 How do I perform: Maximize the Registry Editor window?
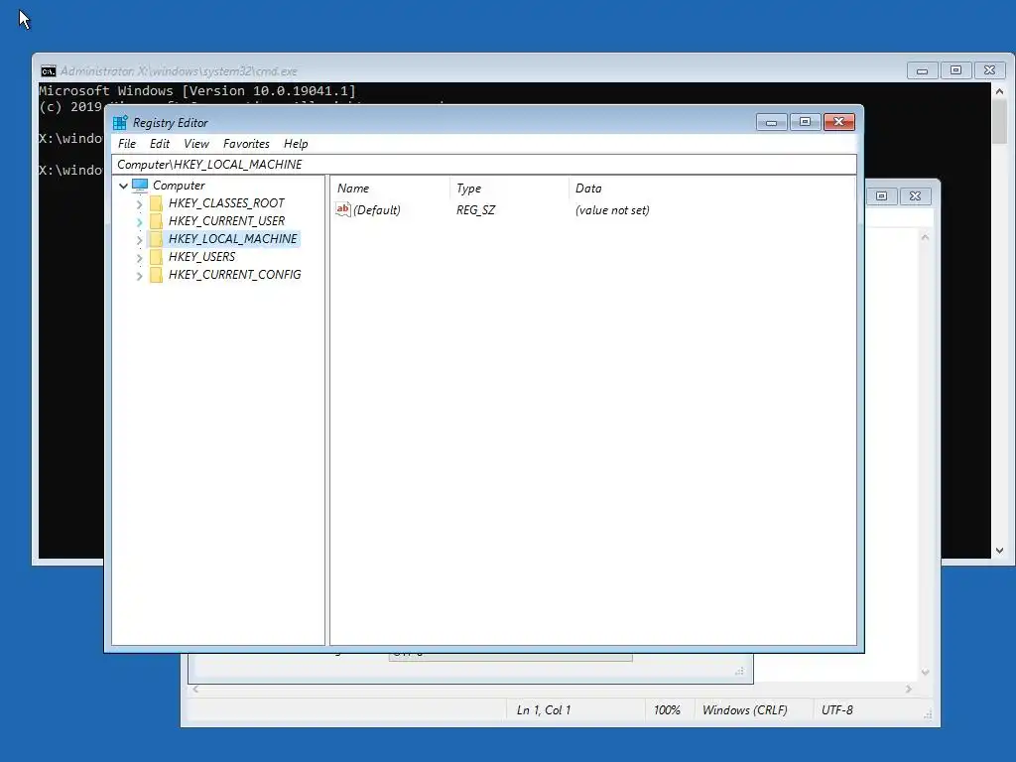click(x=805, y=122)
